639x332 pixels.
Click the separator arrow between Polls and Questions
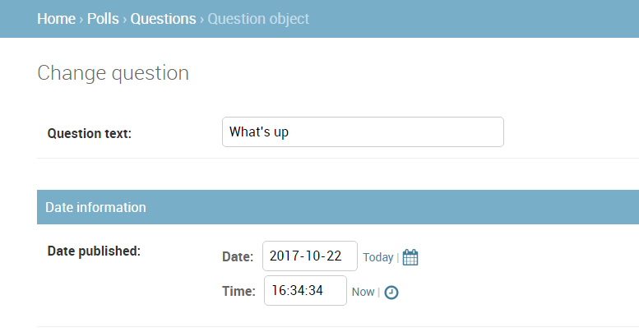click(125, 19)
